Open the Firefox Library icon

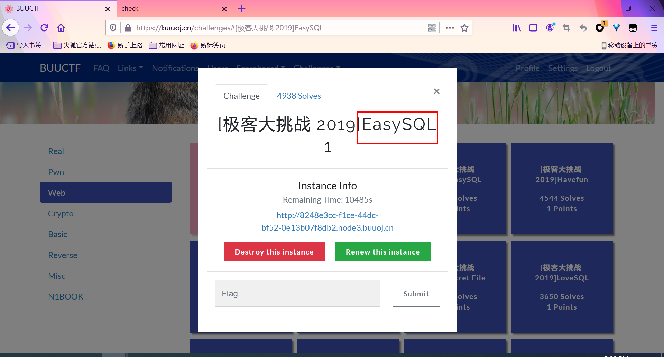516,28
